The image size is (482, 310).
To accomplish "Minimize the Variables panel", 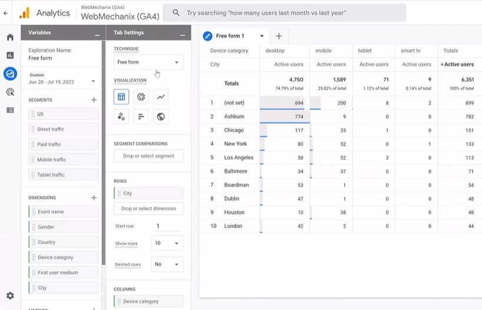I will coord(97,35).
